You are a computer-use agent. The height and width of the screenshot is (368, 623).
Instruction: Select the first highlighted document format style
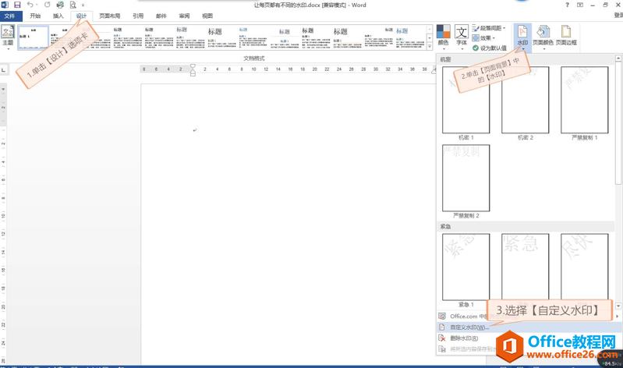tap(34, 37)
